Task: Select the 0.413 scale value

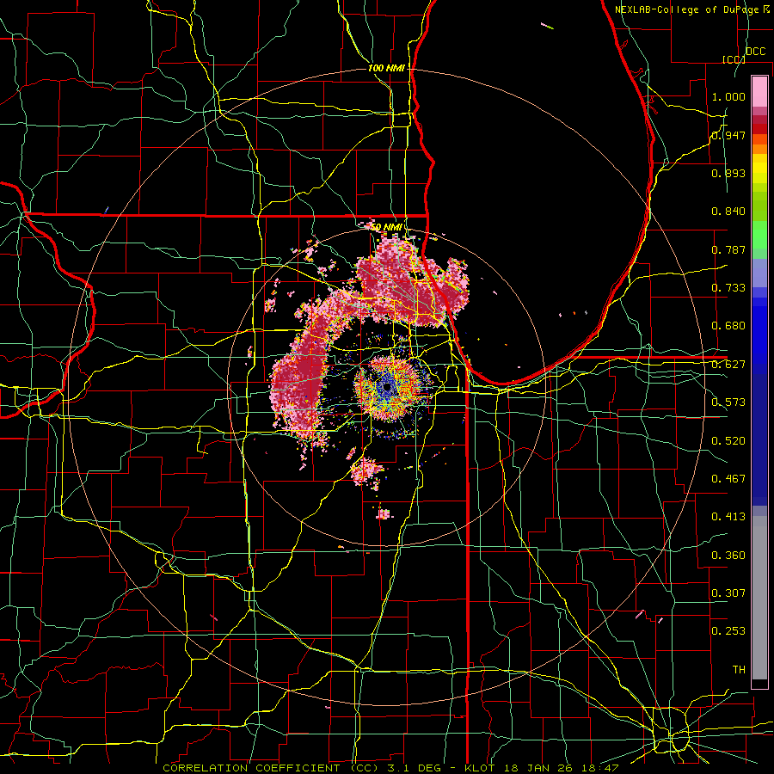Action: [728, 517]
